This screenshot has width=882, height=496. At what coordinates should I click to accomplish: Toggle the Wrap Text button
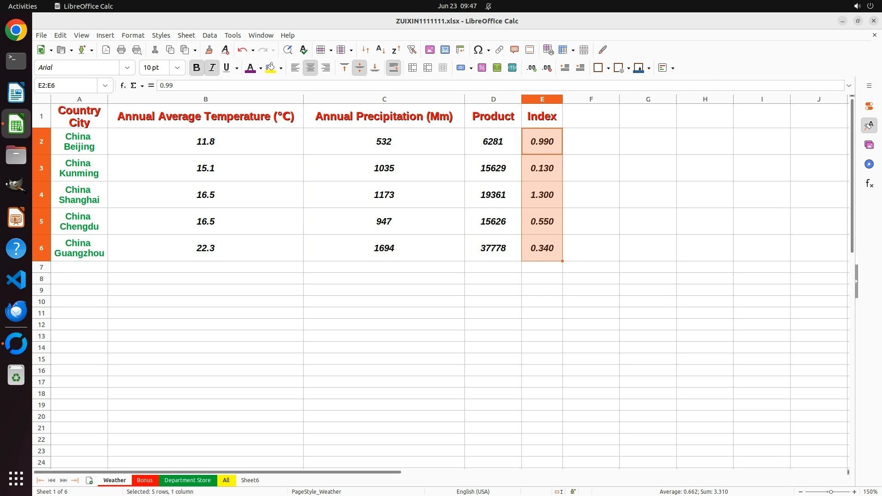point(393,68)
